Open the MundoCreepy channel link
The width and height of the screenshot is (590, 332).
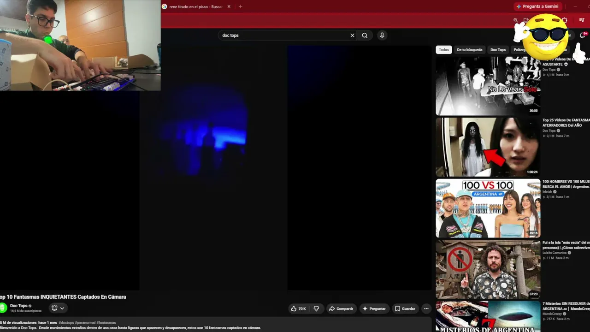pos(553,314)
